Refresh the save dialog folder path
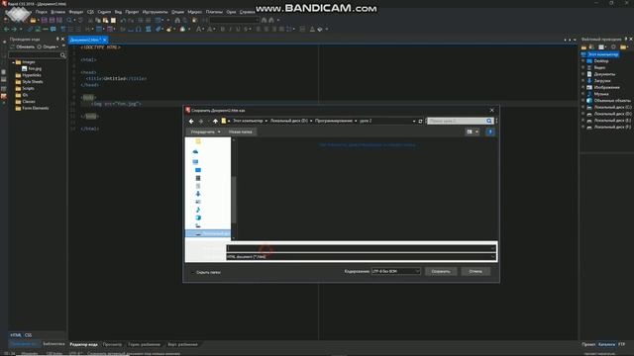This screenshot has width=634, height=356. click(x=420, y=121)
